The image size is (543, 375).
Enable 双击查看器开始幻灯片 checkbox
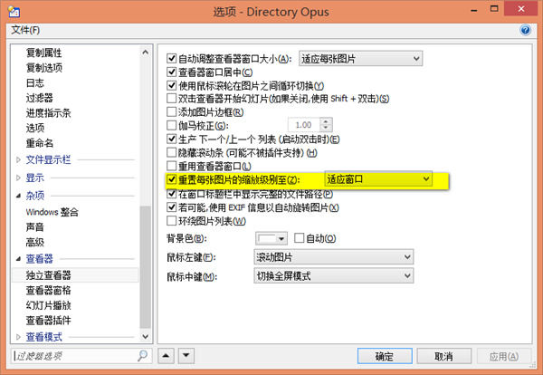coord(171,99)
